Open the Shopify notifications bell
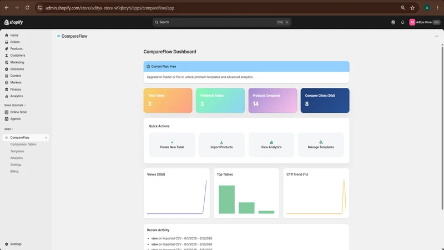The height and width of the screenshot is (250, 444). [x=402, y=22]
